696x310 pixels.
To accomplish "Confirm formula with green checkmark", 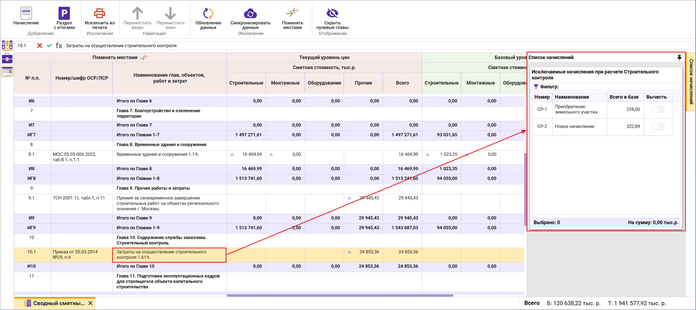I will [49, 46].
